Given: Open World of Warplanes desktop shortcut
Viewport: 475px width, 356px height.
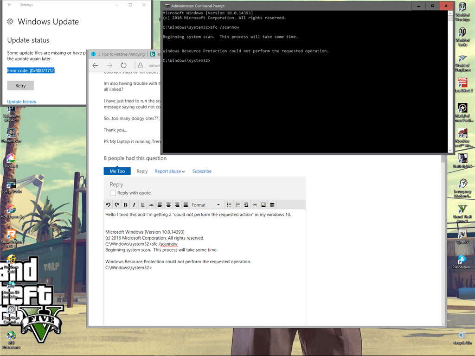Looking at the screenshot, I should pyautogui.click(x=462, y=63).
